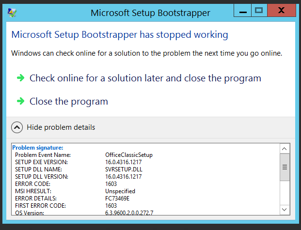
Task: Click the Problem signature heading
Action: (x=38, y=148)
